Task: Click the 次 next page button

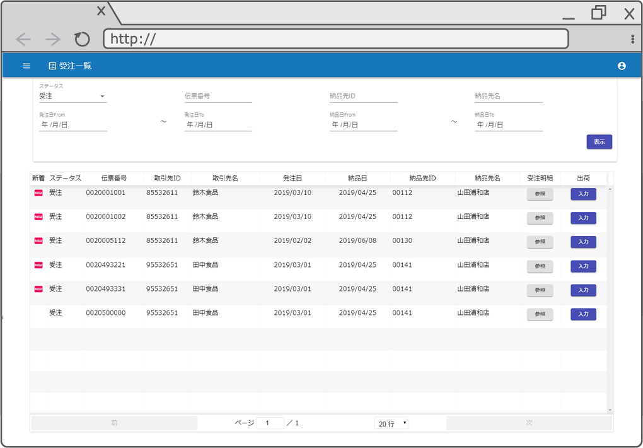Action: (529, 423)
